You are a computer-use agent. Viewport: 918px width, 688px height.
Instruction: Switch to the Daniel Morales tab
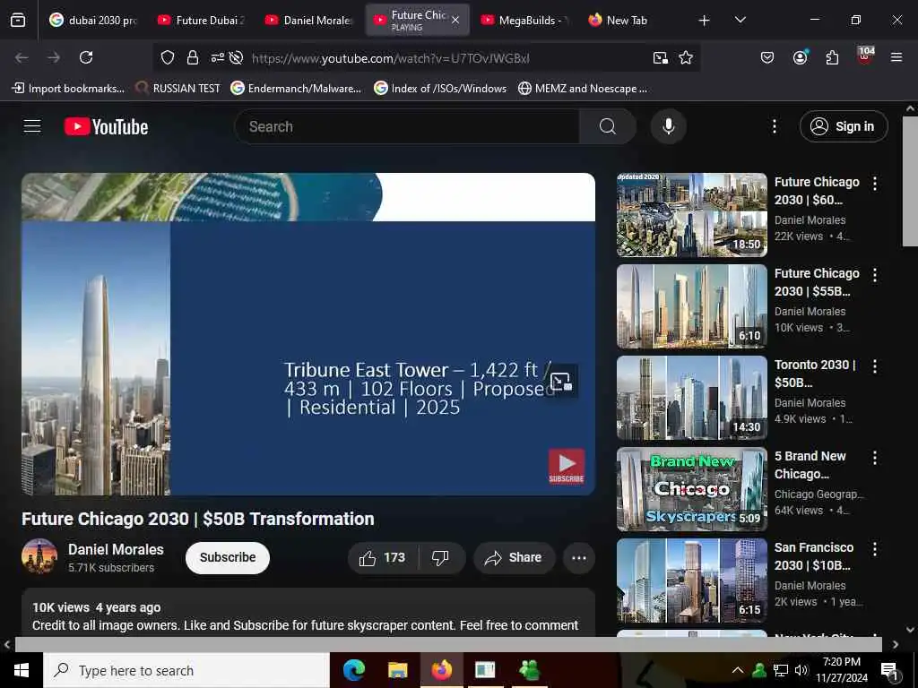(x=309, y=20)
